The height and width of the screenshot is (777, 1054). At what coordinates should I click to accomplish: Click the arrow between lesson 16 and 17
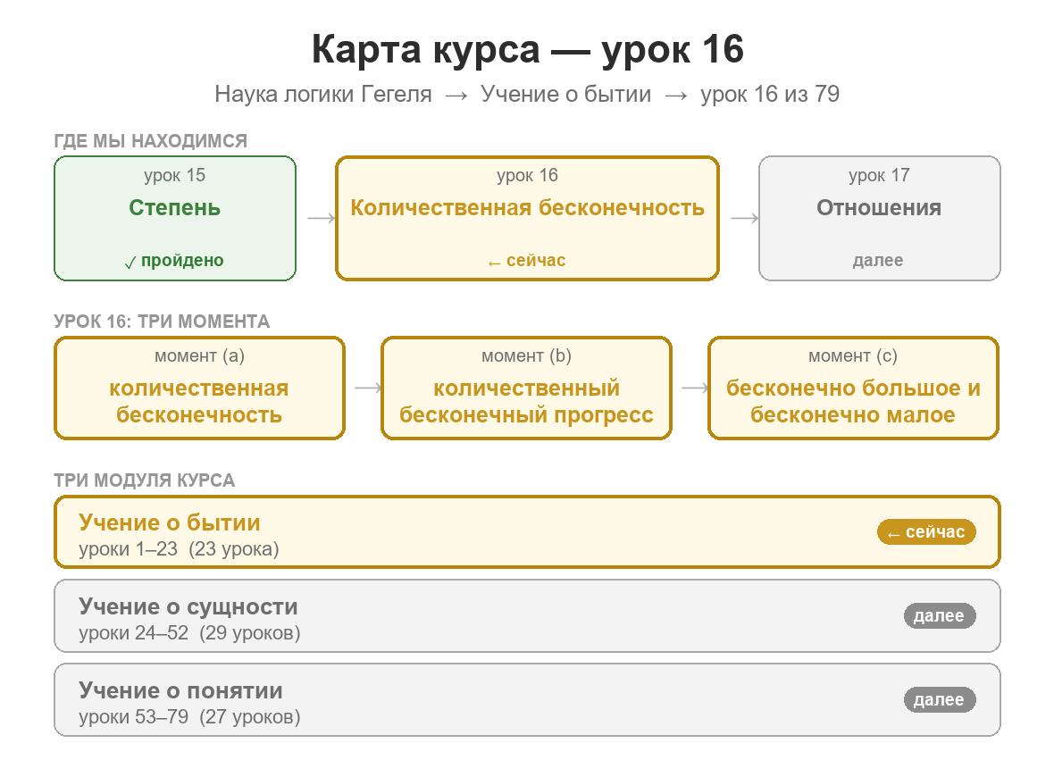point(745,218)
